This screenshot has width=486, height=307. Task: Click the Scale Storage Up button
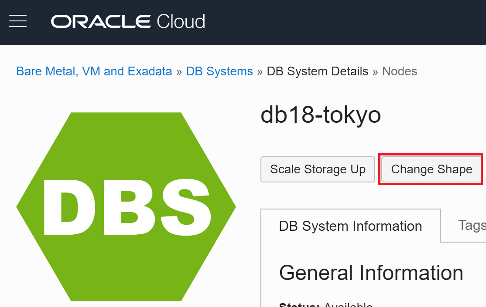(318, 169)
